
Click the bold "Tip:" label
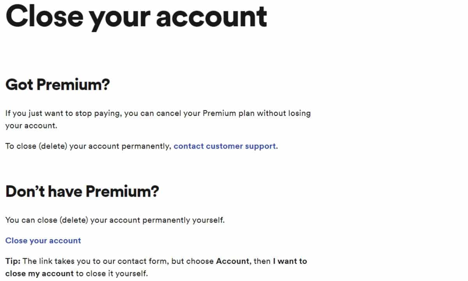13,261
